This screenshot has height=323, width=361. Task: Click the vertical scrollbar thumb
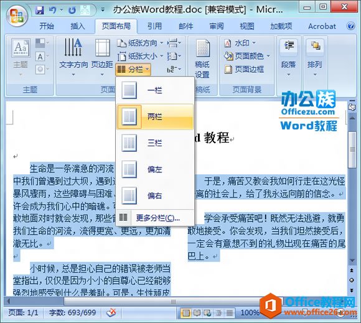[352, 149]
